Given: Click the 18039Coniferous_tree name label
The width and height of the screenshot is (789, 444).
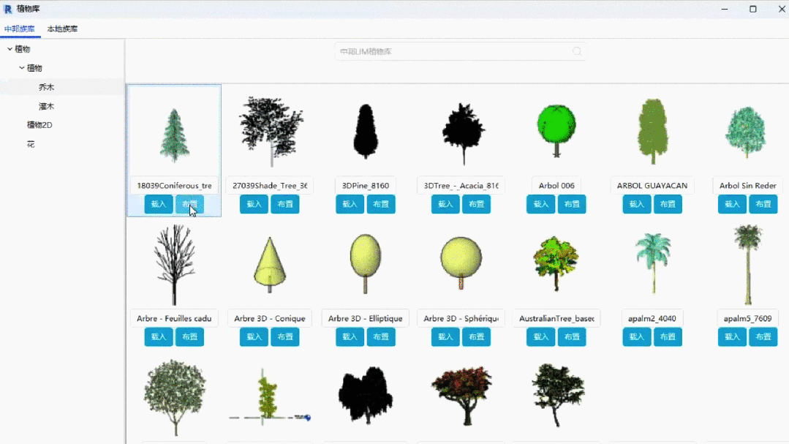Looking at the screenshot, I should click(174, 185).
